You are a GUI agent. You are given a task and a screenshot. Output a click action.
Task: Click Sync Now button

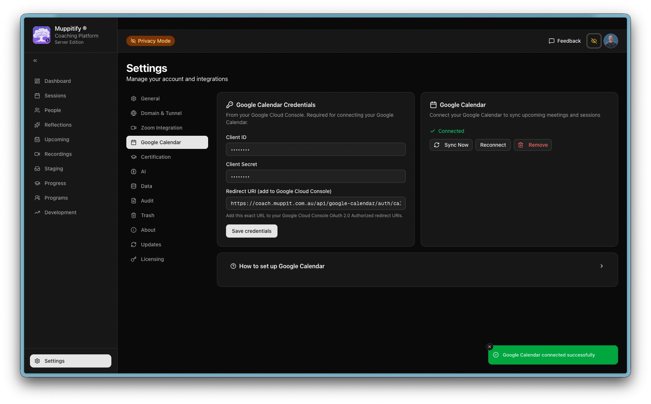click(451, 145)
